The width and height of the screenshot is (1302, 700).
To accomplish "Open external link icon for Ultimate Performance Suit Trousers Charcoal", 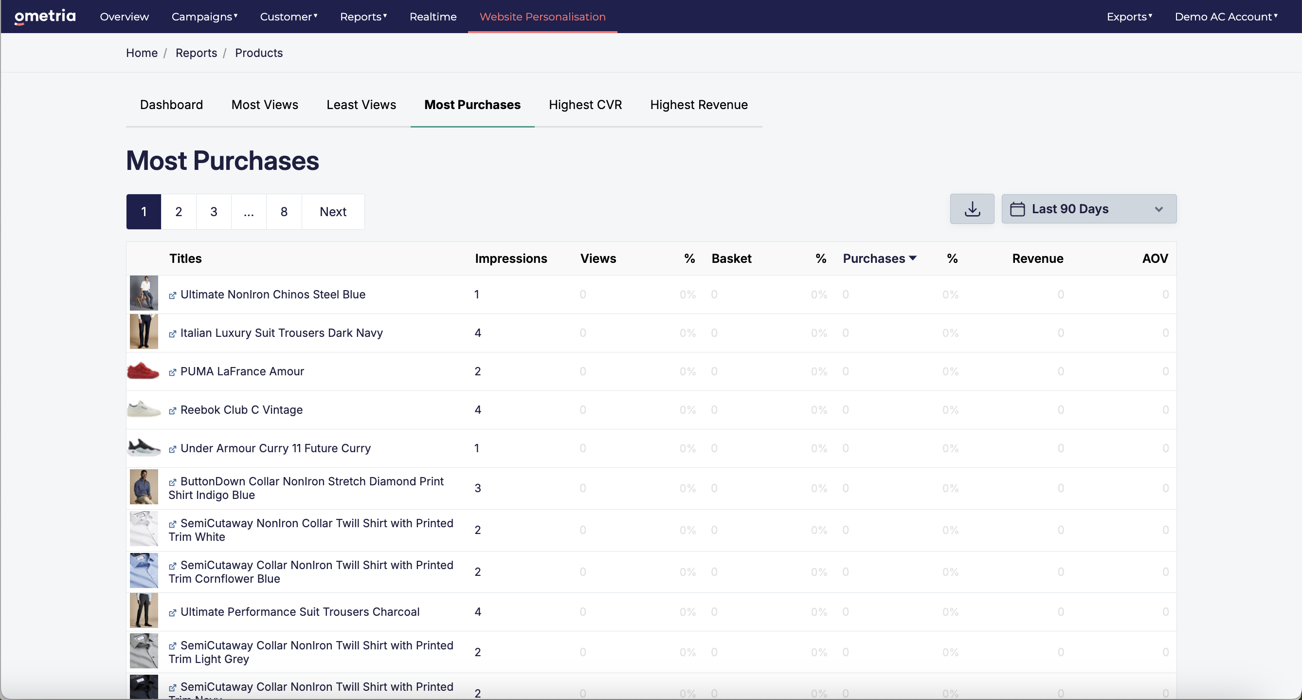I will coord(172,613).
